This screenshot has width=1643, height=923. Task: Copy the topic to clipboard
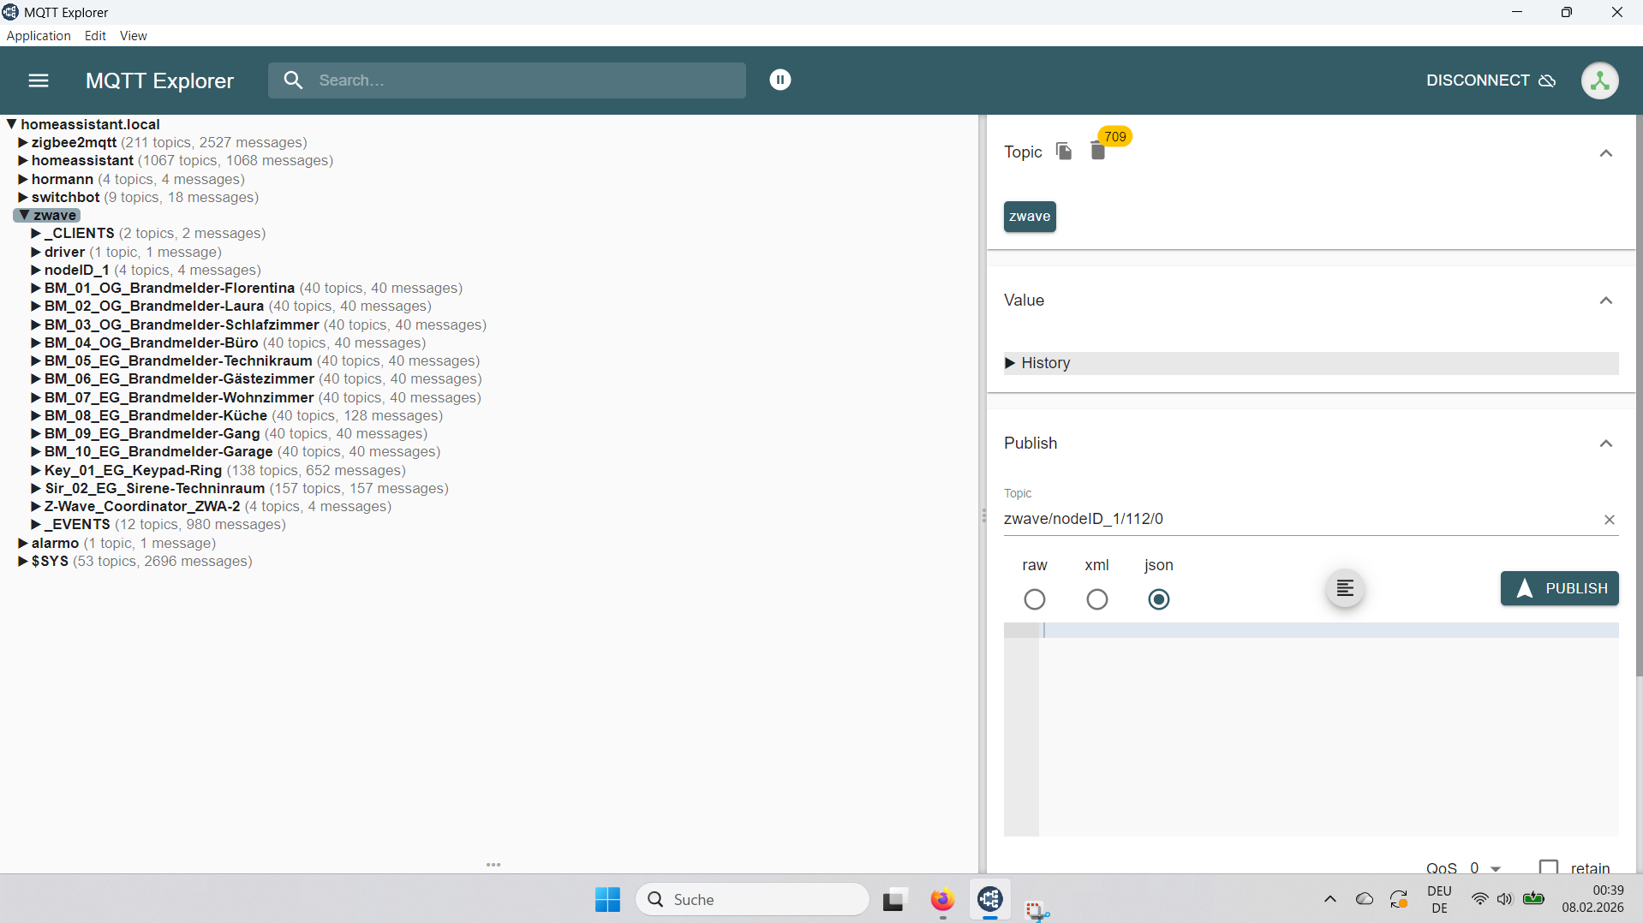point(1064,152)
